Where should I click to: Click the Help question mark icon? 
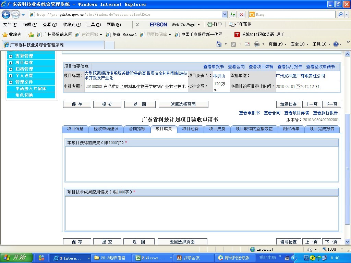click(336, 44)
